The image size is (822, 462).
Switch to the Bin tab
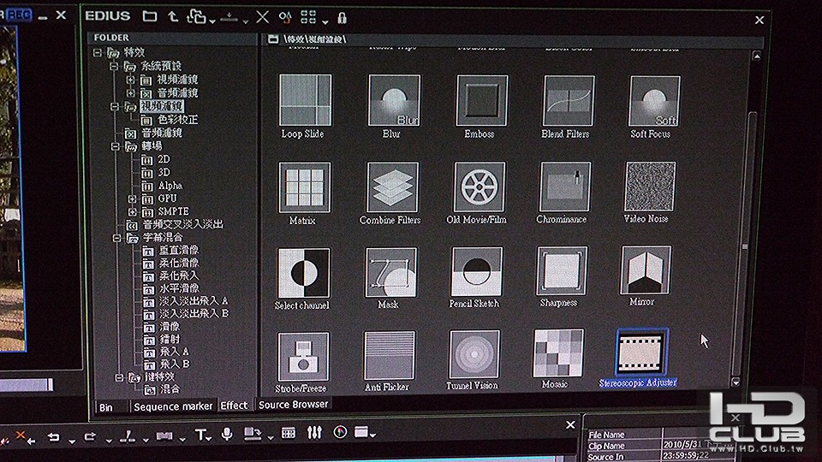click(106, 406)
